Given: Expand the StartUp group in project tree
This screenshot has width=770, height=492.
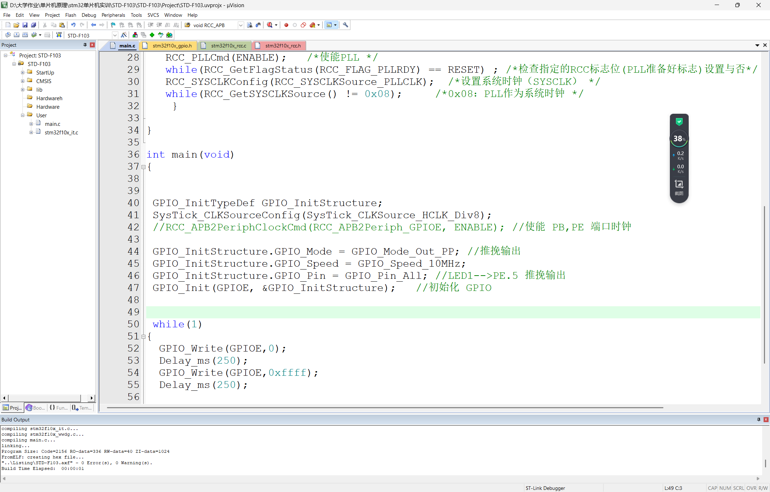Looking at the screenshot, I should pyautogui.click(x=23, y=73).
